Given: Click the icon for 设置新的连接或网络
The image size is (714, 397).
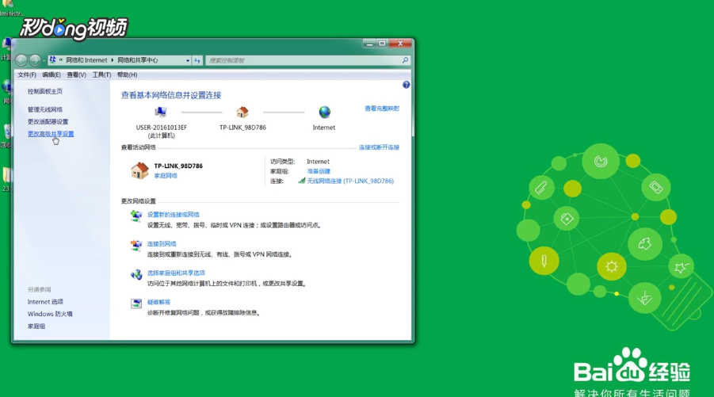Looking at the screenshot, I should [x=136, y=216].
